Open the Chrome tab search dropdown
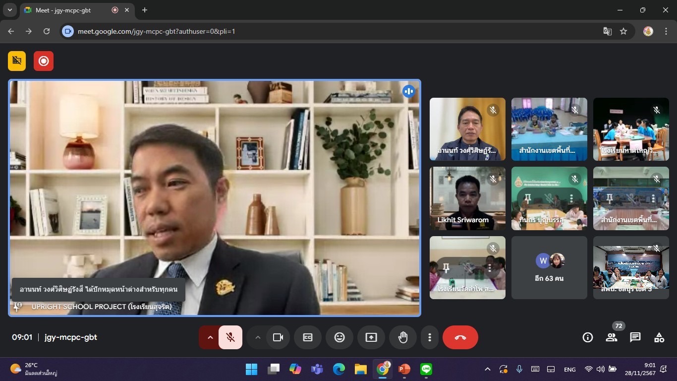The width and height of the screenshot is (677, 381). point(9,10)
